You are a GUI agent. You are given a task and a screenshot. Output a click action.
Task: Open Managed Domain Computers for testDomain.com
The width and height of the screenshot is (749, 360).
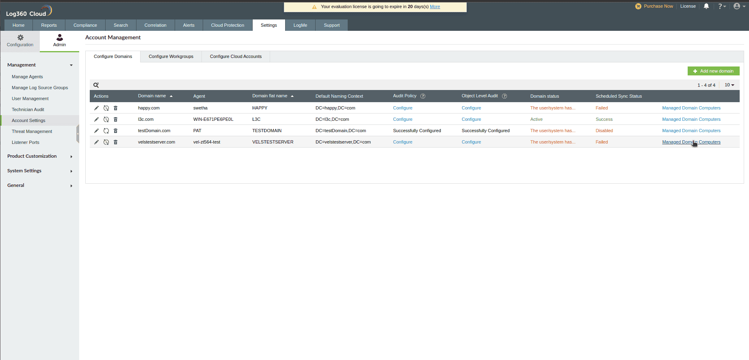[x=691, y=131]
